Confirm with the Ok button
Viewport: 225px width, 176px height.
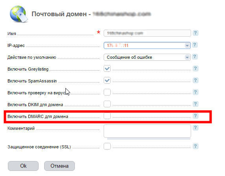click(x=23, y=166)
